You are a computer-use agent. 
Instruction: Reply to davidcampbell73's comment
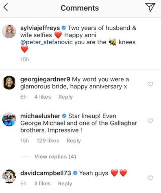coord(65,184)
